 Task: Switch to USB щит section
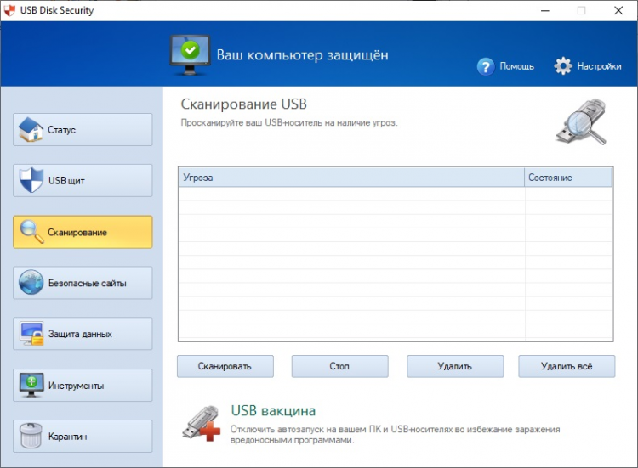tap(83, 180)
